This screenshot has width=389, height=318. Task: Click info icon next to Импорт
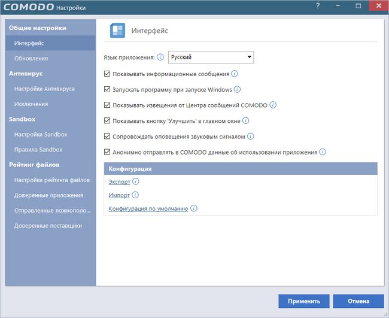(135, 195)
